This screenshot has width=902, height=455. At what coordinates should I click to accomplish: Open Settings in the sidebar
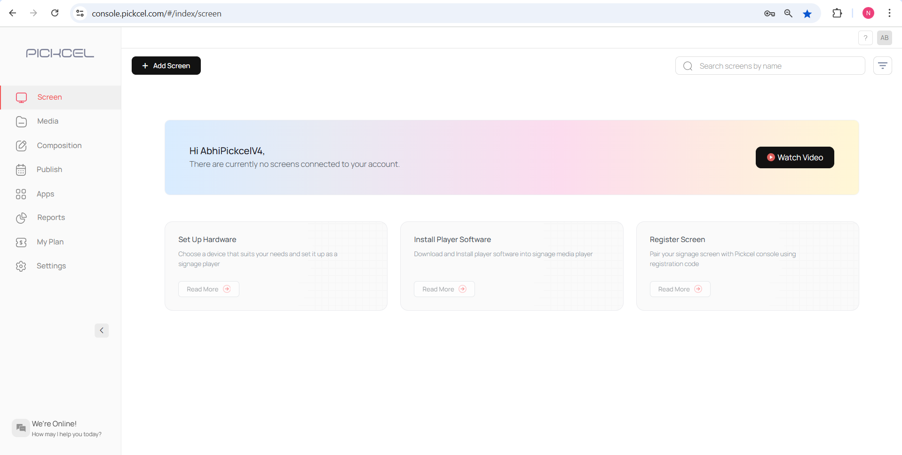[x=51, y=266]
